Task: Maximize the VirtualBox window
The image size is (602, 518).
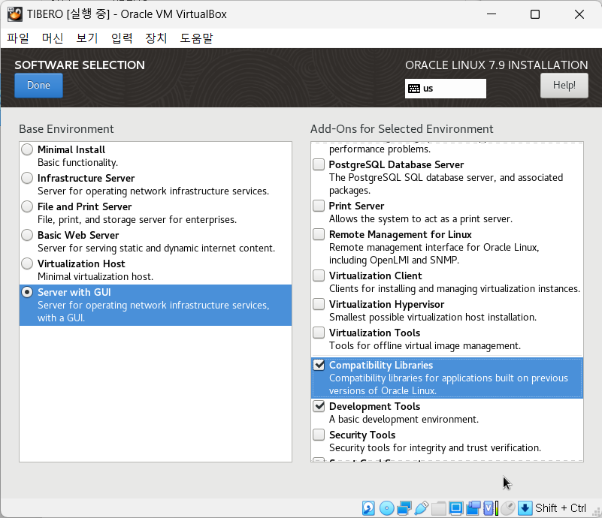Action: pyautogui.click(x=535, y=14)
